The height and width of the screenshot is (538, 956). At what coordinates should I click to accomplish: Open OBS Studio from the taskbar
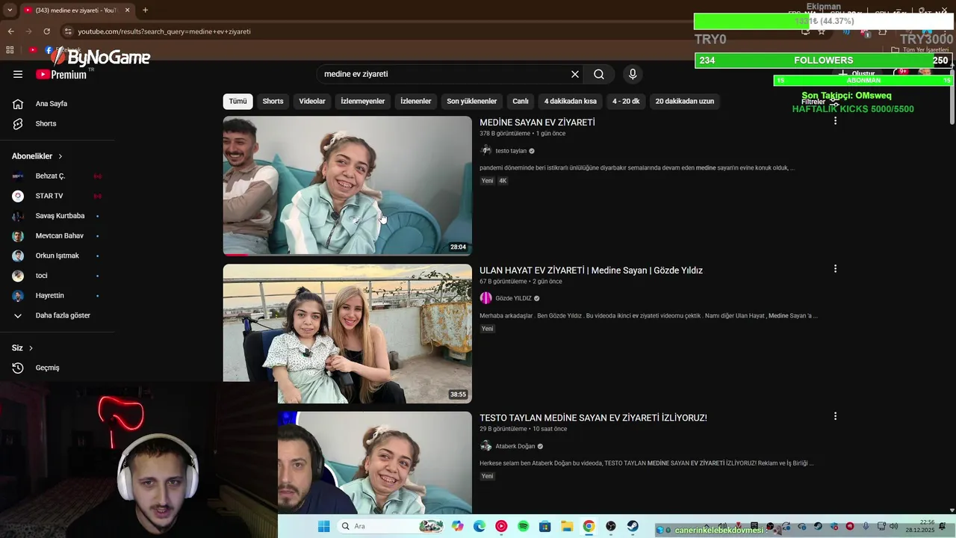611,526
